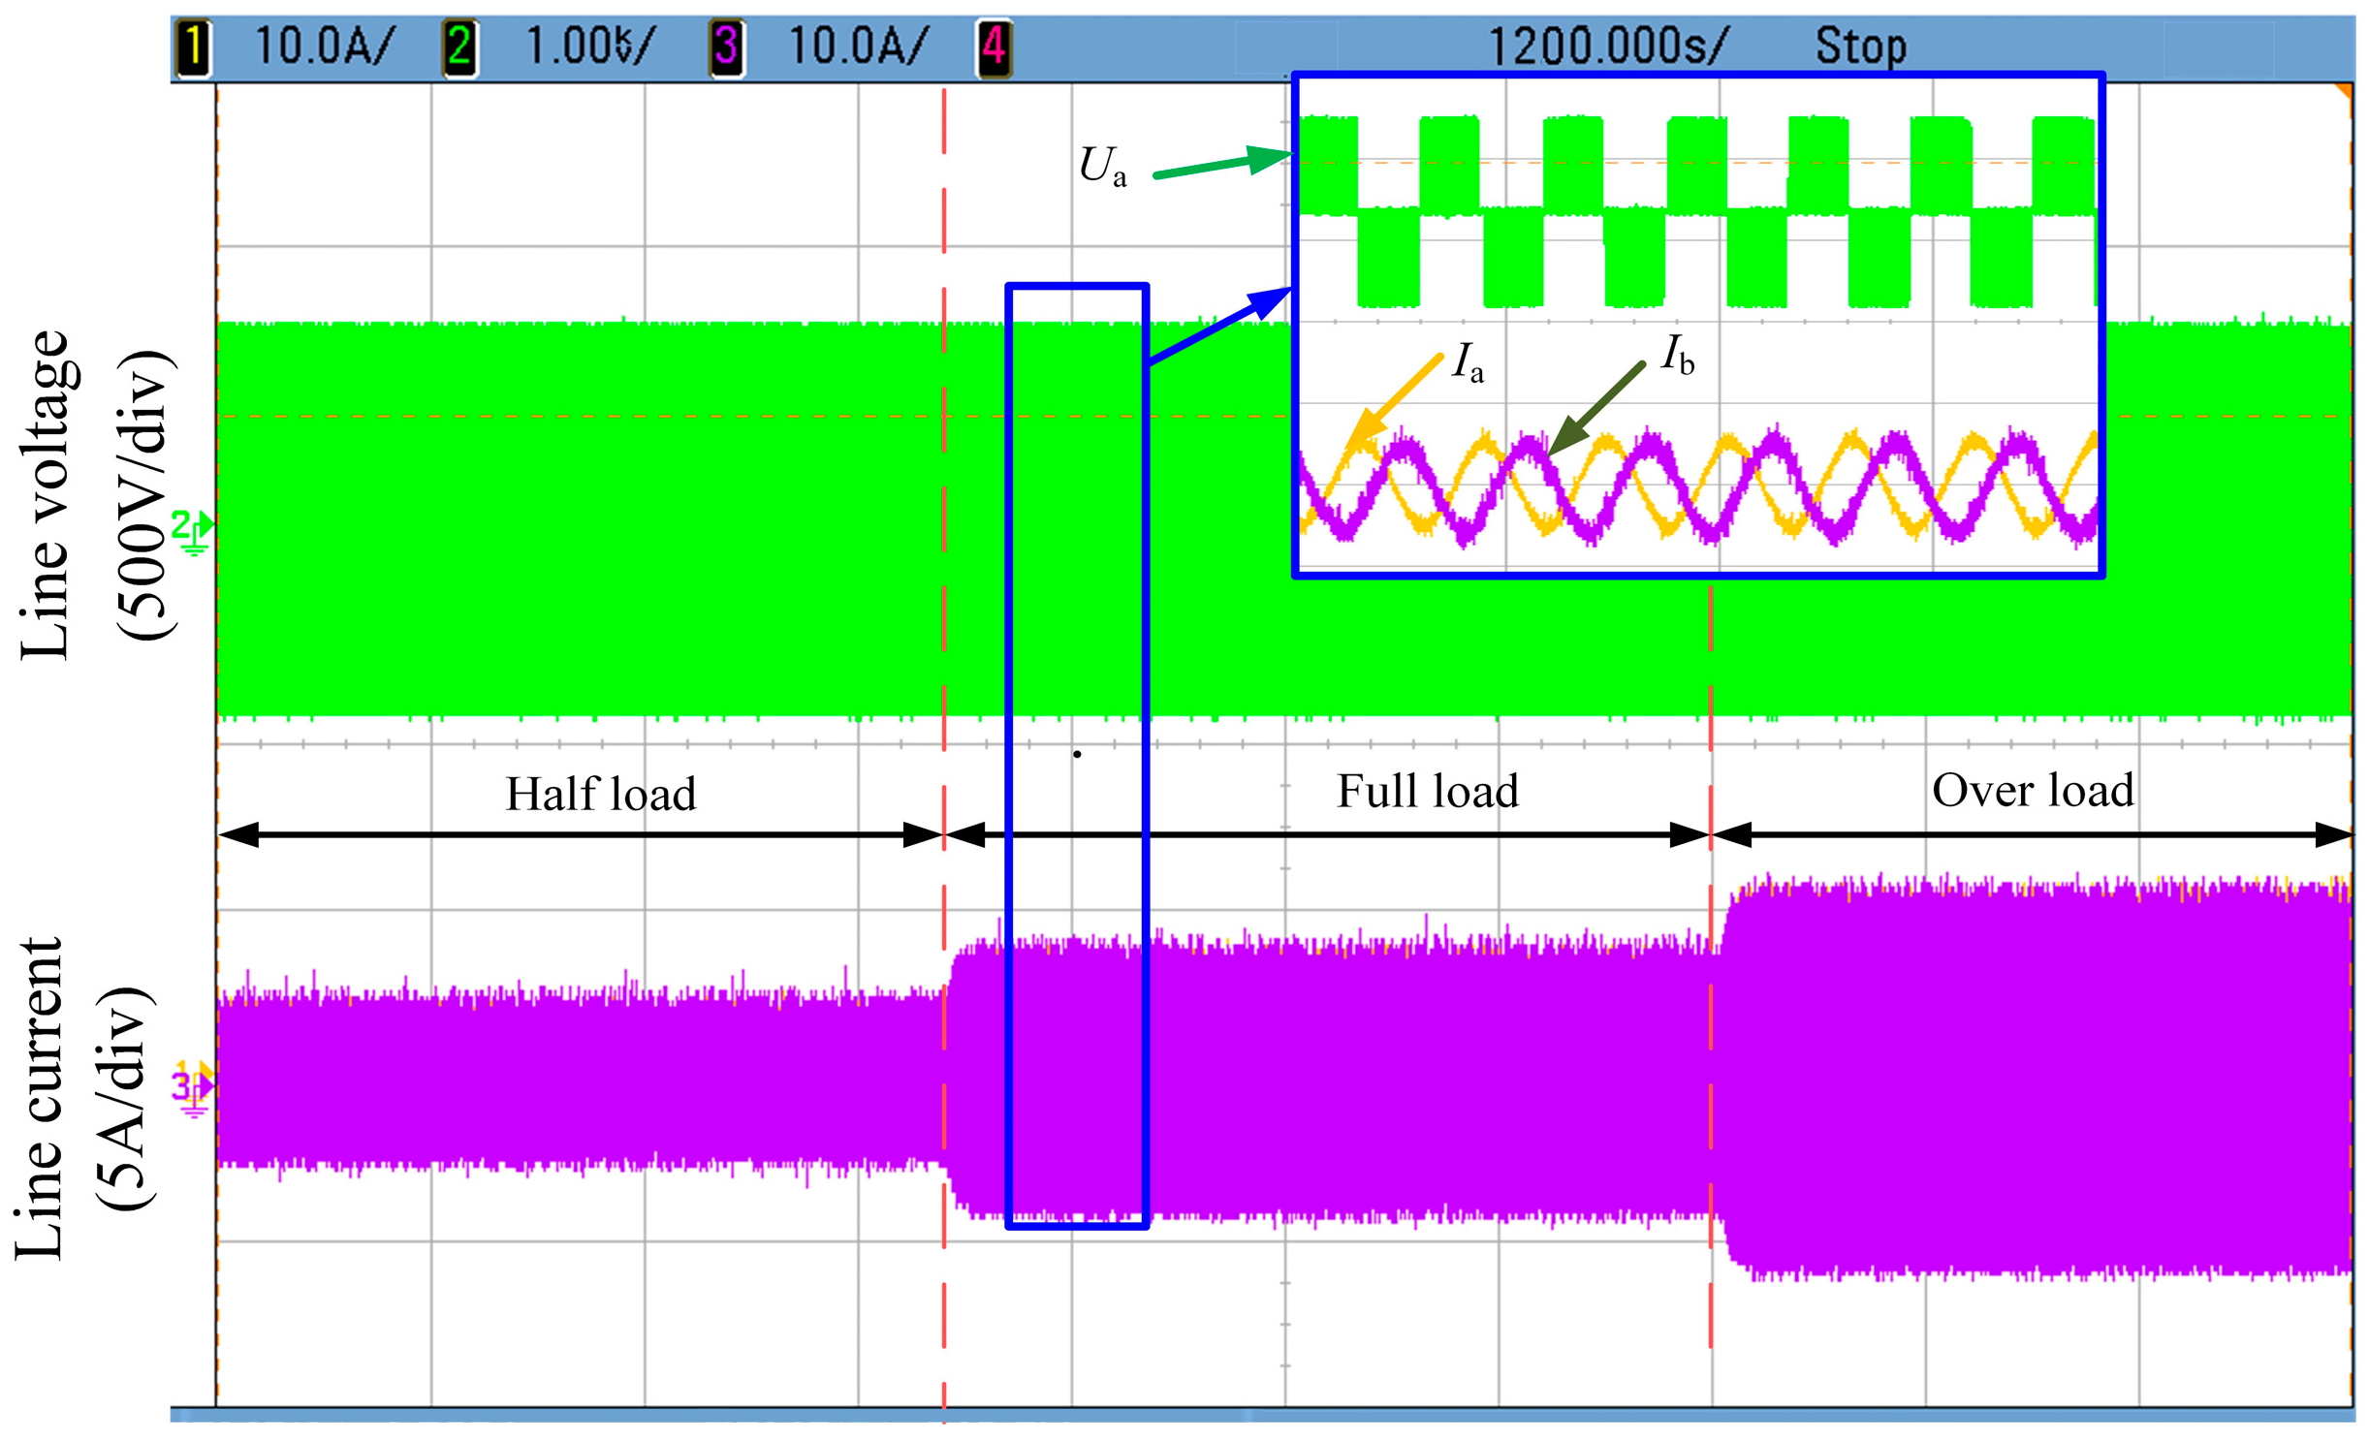
Task: Click the yellow channel 1 indicator
Action: tap(193, 47)
